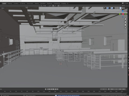Open object types visibility dropdown
The image size is (129, 96).
coord(105,8)
